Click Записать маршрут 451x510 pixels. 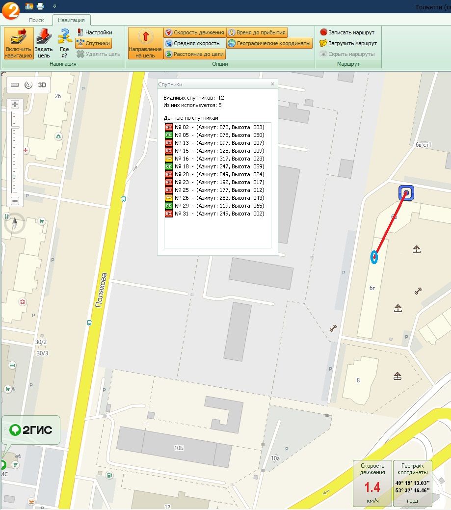click(347, 32)
